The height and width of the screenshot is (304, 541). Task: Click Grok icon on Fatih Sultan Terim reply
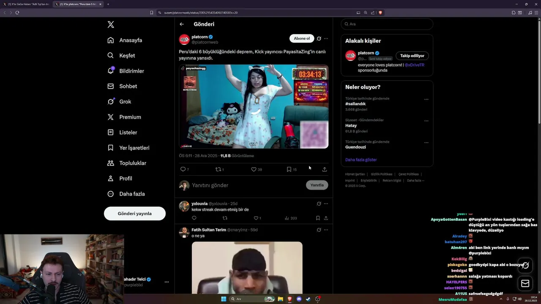click(x=319, y=230)
